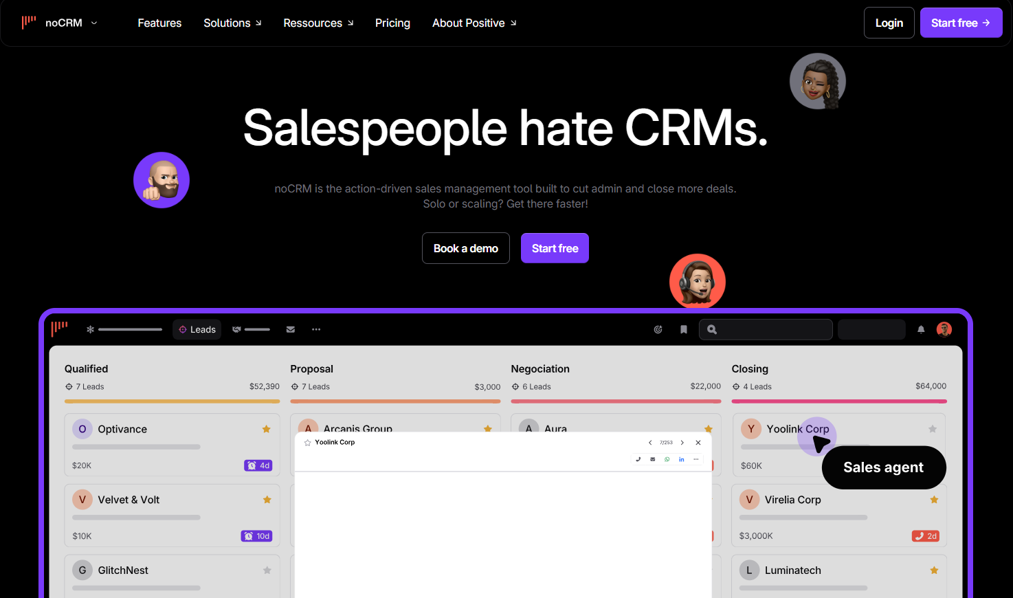1013x598 pixels.
Task: Click the noCRM logo in the navbar
Action: 29,22
